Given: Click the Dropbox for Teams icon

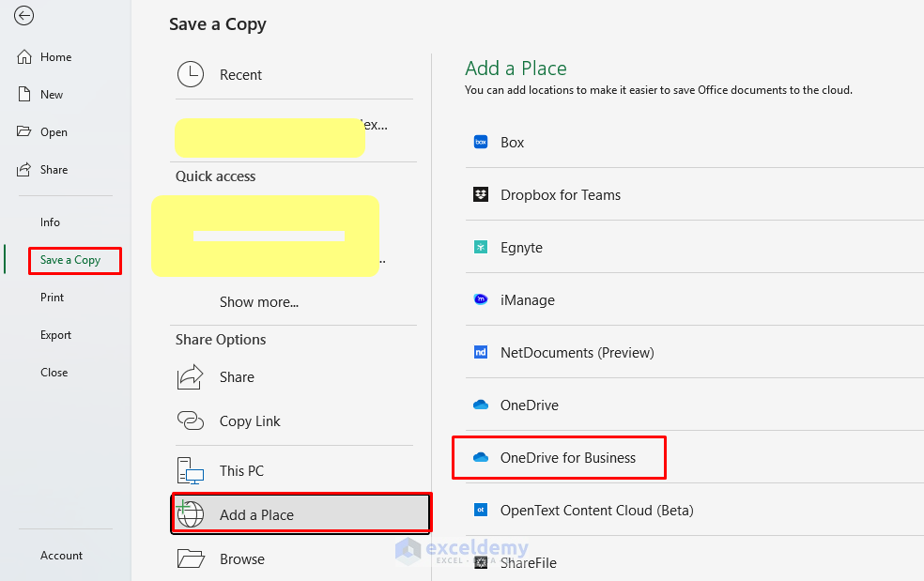Looking at the screenshot, I should click(481, 194).
